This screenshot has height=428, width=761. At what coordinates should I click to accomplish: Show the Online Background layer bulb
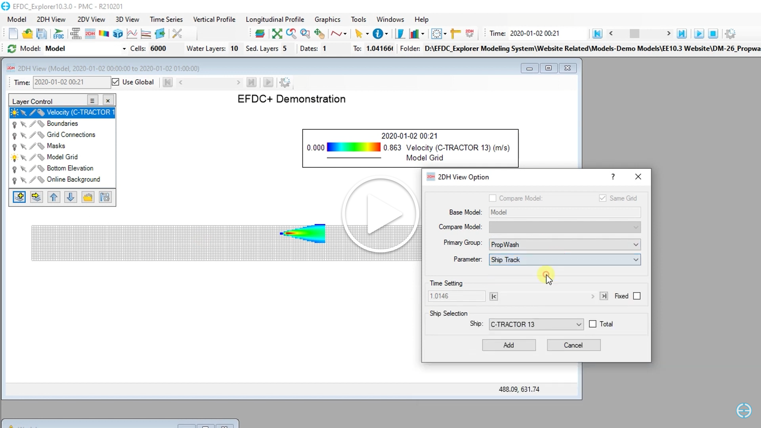coord(15,180)
